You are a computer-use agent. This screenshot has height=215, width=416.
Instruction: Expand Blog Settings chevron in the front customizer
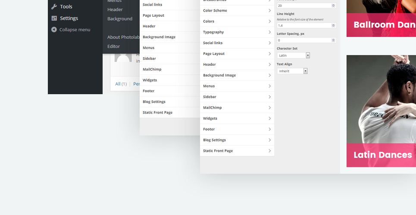pos(269,140)
